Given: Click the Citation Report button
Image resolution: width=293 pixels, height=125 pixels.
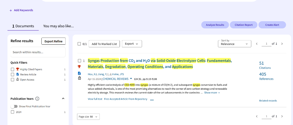Looking at the screenshot, I should [x=243, y=25].
